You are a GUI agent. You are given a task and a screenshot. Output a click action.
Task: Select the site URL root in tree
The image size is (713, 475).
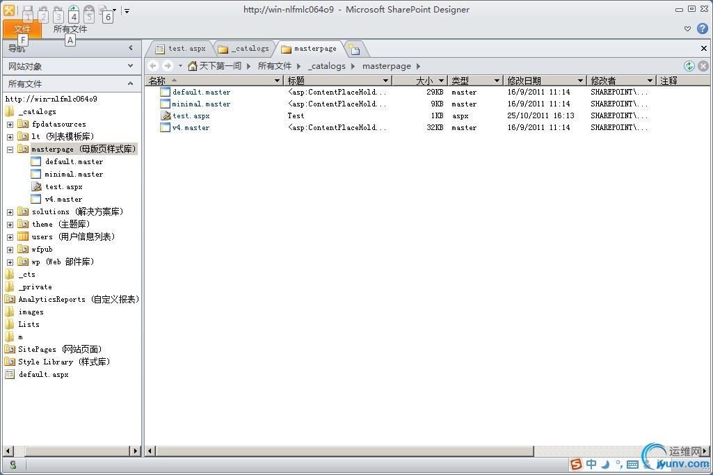click(51, 99)
